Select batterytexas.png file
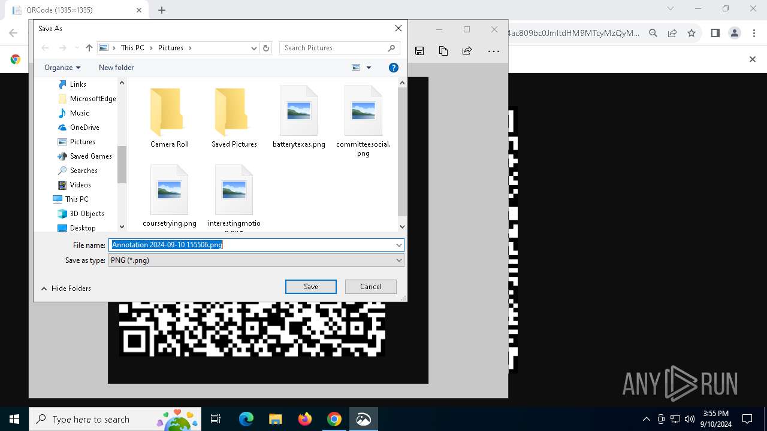Screen dimensions: 767x431 click(299, 117)
